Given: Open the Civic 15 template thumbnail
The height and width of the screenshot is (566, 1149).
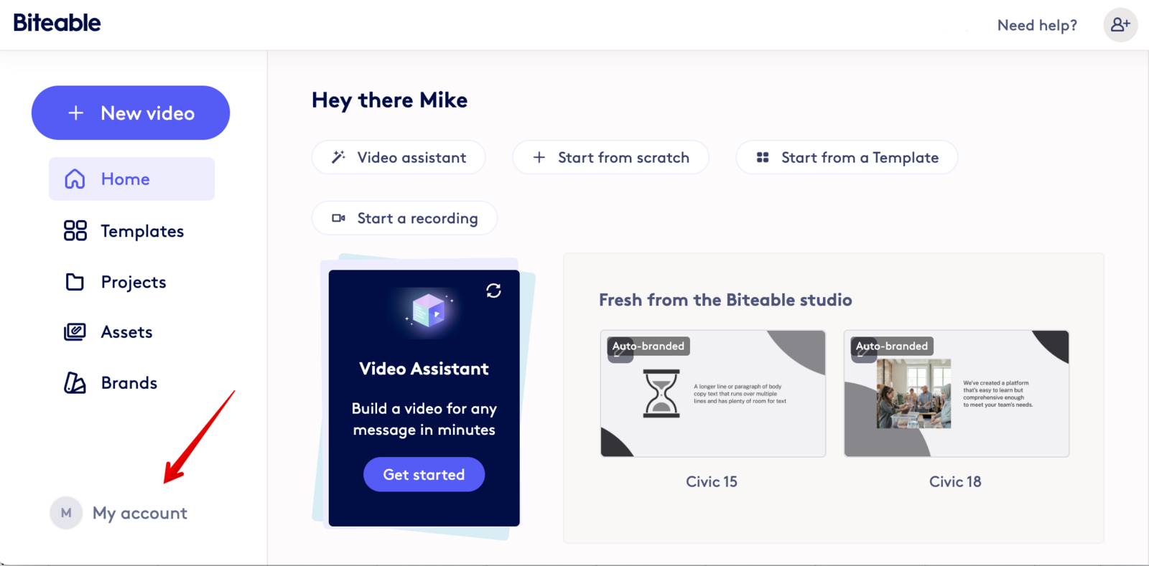Looking at the screenshot, I should (713, 393).
